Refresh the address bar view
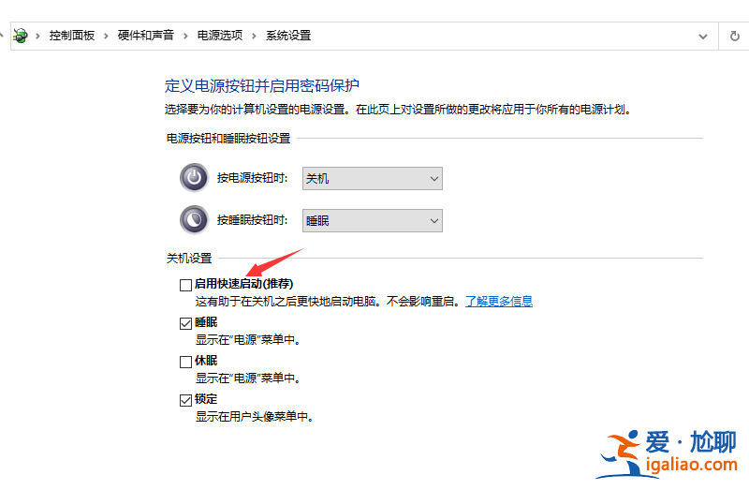Screen dimensions: 749x490 click(x=735, y=36)
